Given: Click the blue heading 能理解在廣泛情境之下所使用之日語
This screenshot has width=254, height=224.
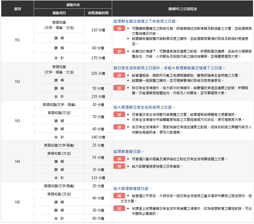Looking at the screenshot, I should pos(146,21).
